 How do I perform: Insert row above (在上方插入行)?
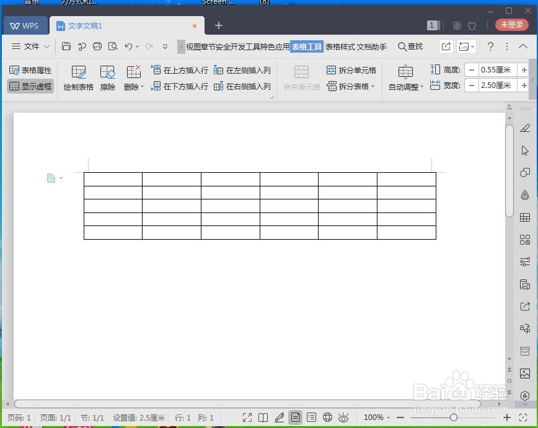pos(180,70)
